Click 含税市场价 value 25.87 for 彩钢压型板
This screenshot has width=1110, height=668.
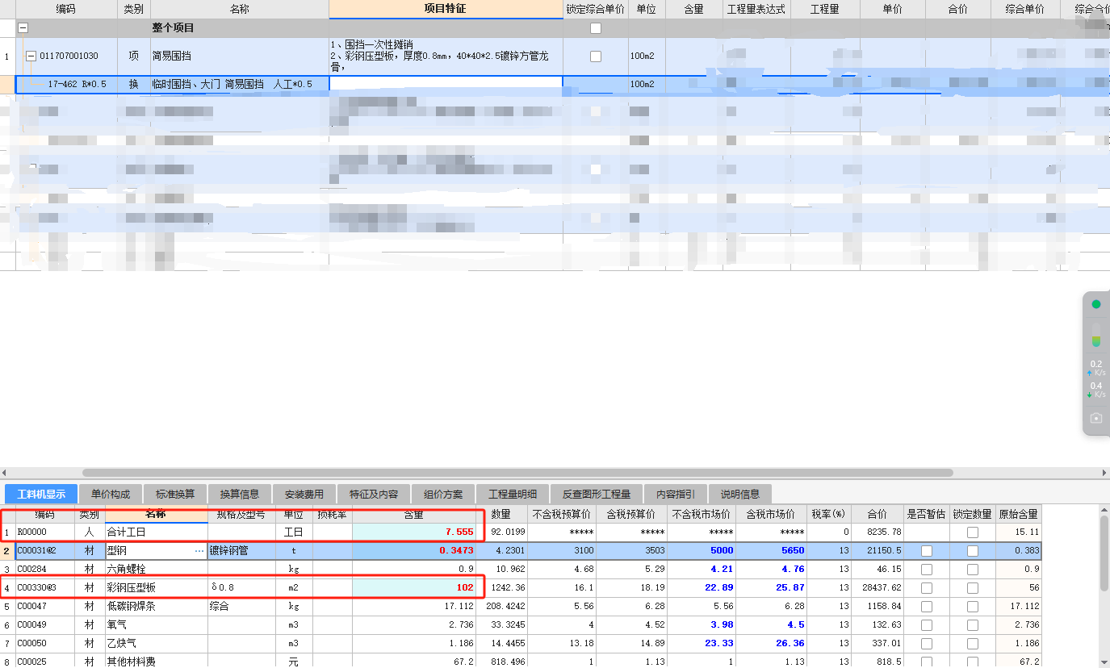pyautogui.click(x=771, y=588)
